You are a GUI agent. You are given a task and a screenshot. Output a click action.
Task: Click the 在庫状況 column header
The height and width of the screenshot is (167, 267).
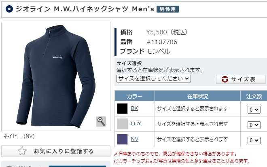pos(197,96)
